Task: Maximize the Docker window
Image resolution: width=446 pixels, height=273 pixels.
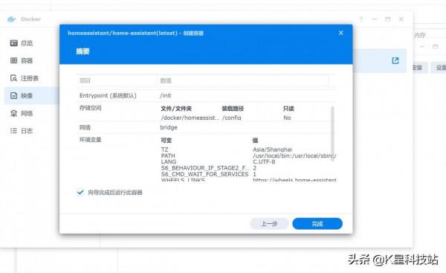Action: 387,19
